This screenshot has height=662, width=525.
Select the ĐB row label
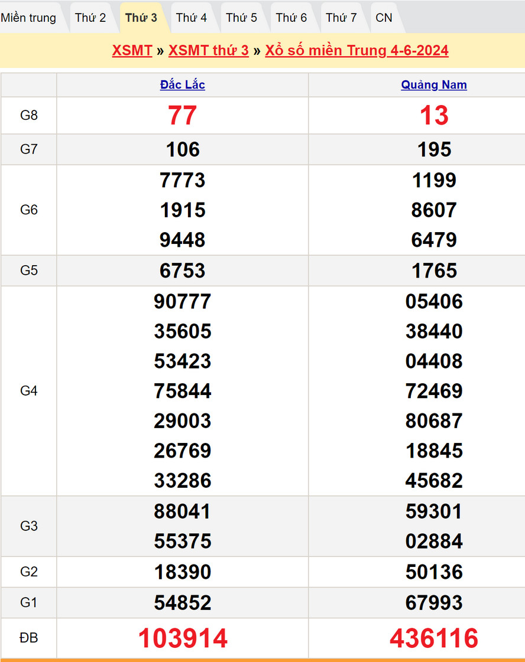coord(28,638)
